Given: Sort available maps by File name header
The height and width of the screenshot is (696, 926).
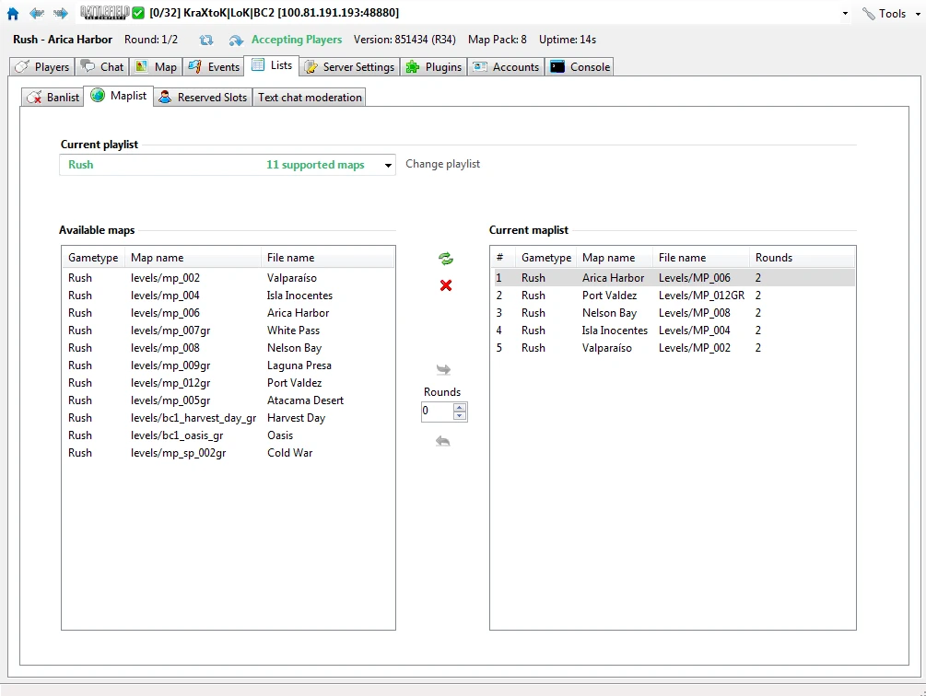Looking at the screenshot, I should coord(290,258).
